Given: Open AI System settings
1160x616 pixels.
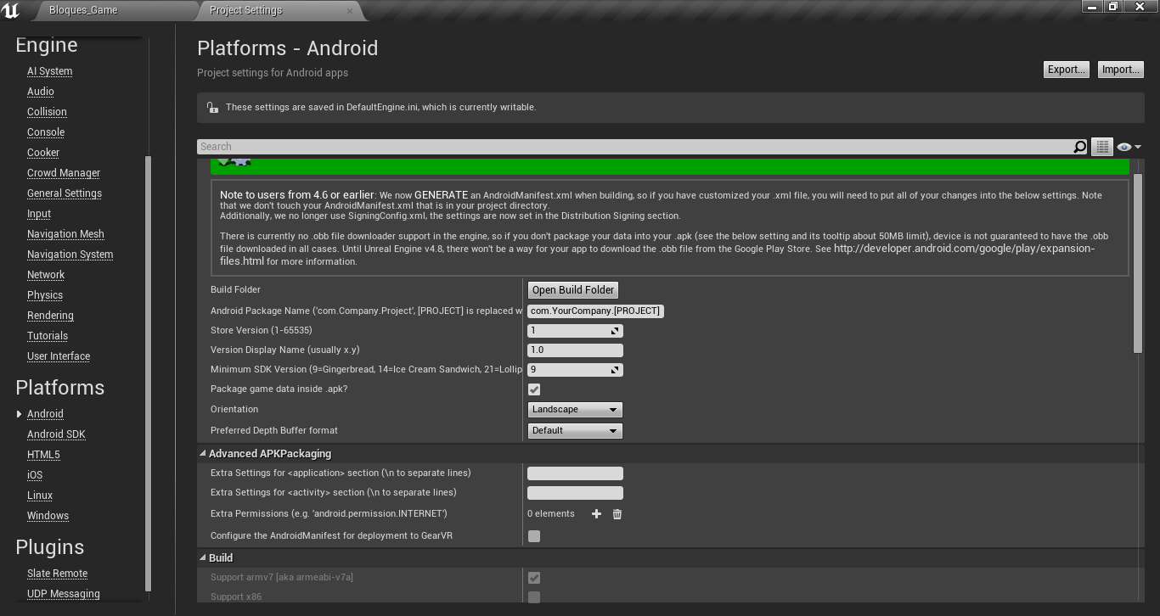Looking at the screenshot, I should click(49, 71).
